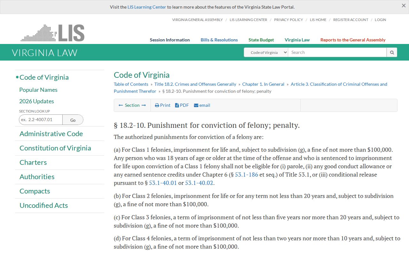Click the VIRGINIA LAW banner title

click(x=45, y=53)
